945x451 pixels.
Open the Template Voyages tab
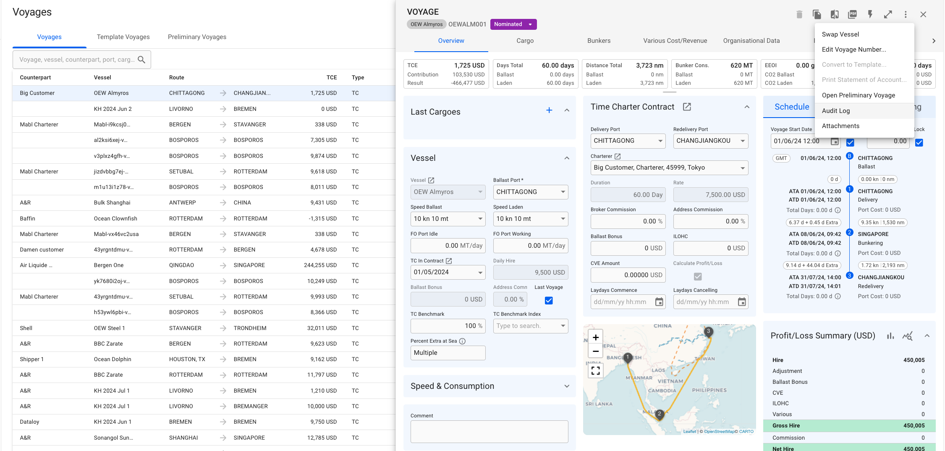pos(123,37)
